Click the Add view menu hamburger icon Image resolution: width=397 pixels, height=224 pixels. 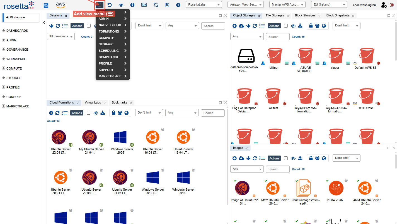tap(100, 5)
